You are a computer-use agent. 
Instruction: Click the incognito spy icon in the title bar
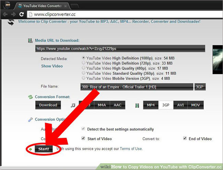[x=7, y=6]
